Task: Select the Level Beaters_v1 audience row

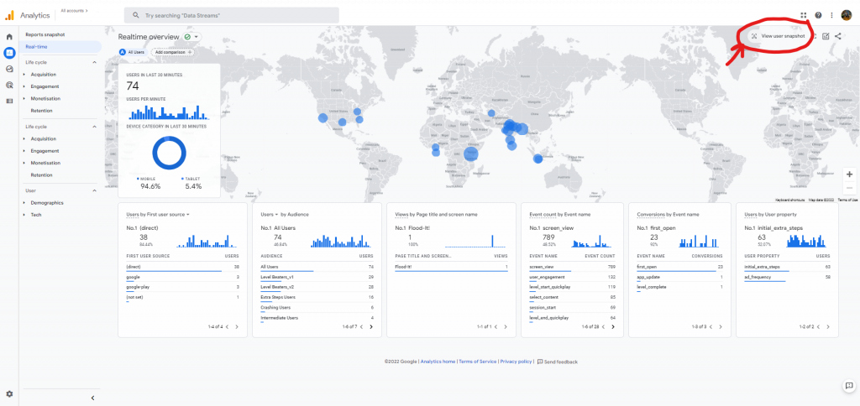Action: (x=317, y=278)
